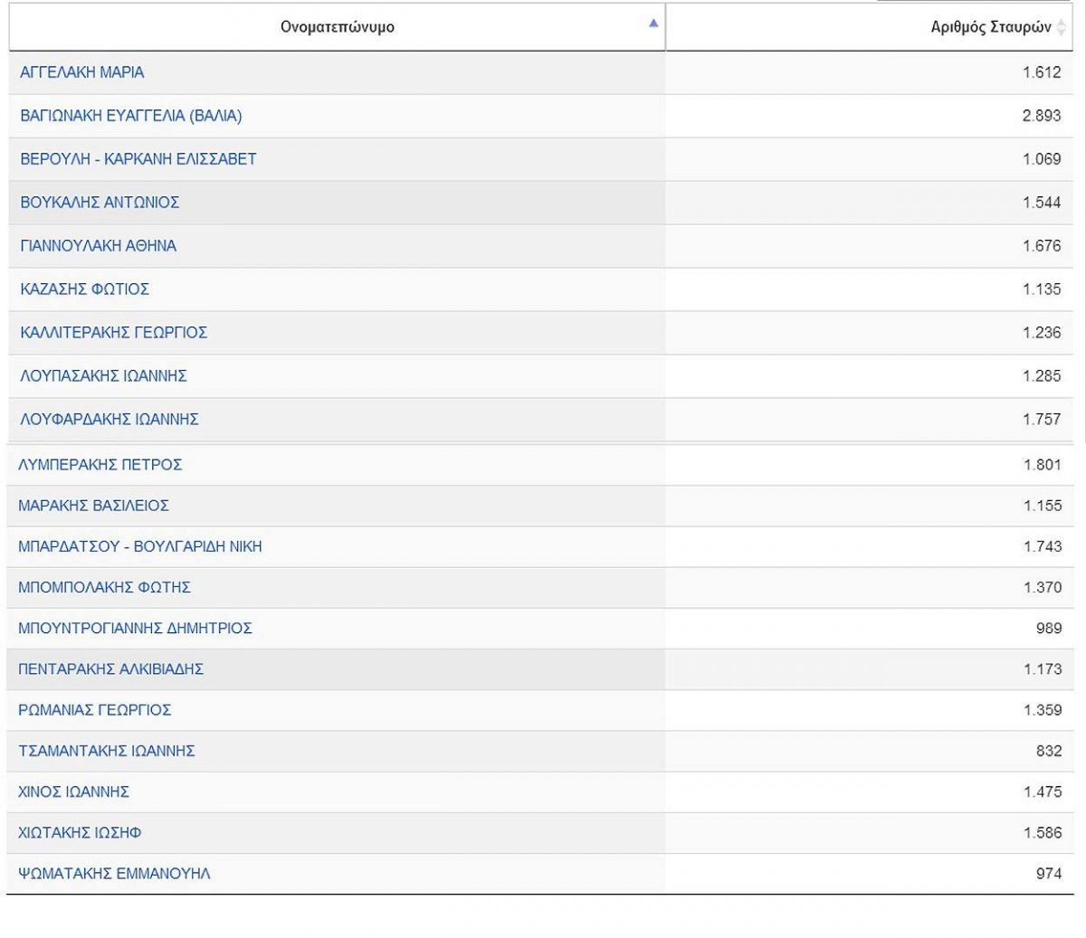
Task: Open ΛΟΥΦΑΡΔΑΚΗΣ ΙΩΑΝΝΗΣ link
Action: click(x=110, y=420)
